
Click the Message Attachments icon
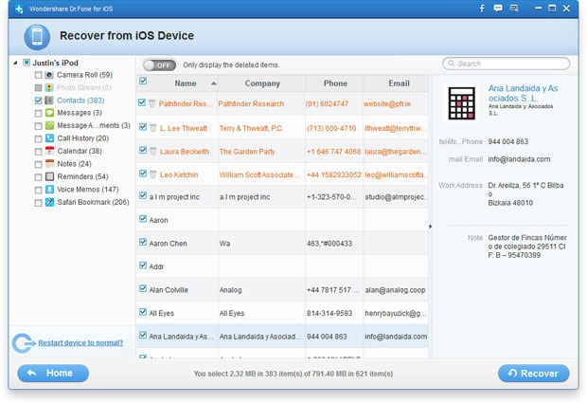click(x=49, y=125)
